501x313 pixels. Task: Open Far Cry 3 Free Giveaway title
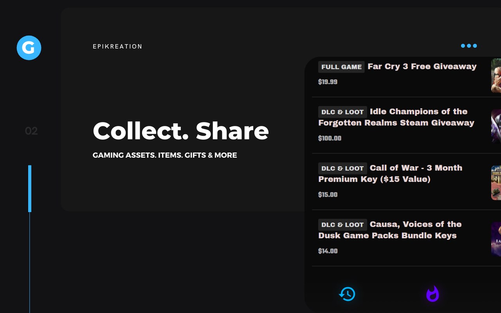pyautogui.click(x=422, y=67)
